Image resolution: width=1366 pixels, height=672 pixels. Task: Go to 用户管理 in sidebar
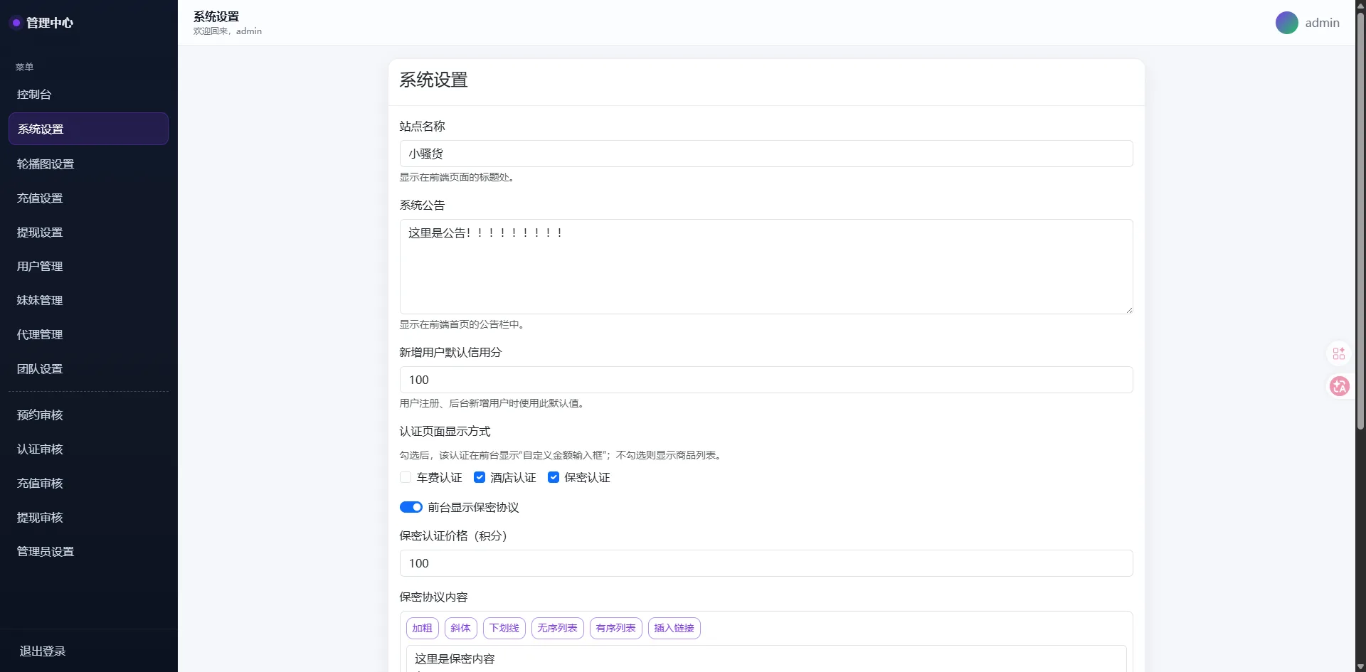click(40, 267)
